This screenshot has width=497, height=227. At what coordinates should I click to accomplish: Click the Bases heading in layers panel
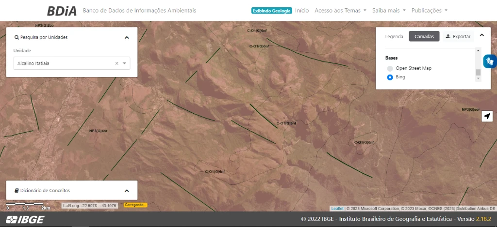pos(392,58)
